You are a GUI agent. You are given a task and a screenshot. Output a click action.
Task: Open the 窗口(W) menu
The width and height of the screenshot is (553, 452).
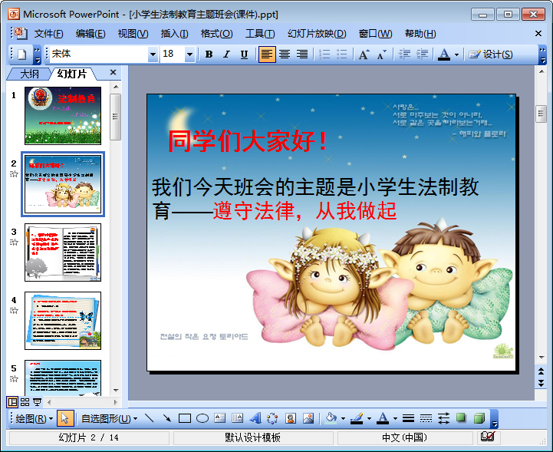[375, 34]
